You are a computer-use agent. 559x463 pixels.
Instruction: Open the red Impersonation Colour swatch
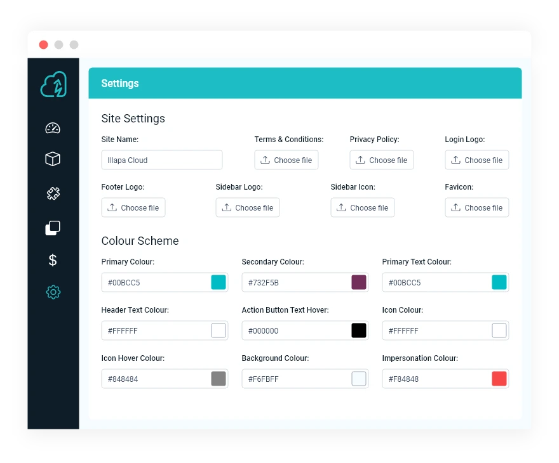tap(499, 378)
